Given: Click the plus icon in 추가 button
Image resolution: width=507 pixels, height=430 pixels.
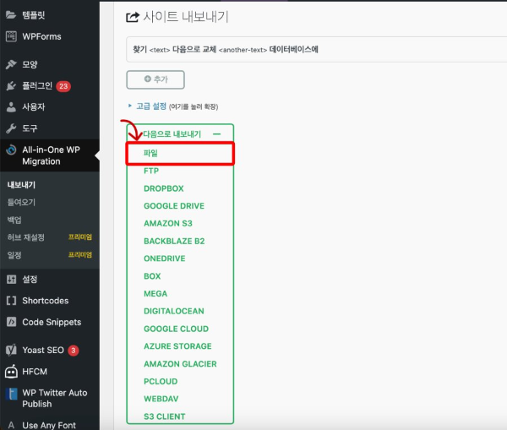Looking at the screenshot, I should click(x=147, y=79).
